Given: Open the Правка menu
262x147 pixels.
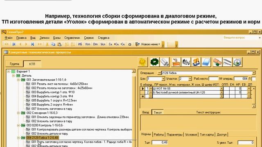Looking at the screenshot, I should 21,38.
